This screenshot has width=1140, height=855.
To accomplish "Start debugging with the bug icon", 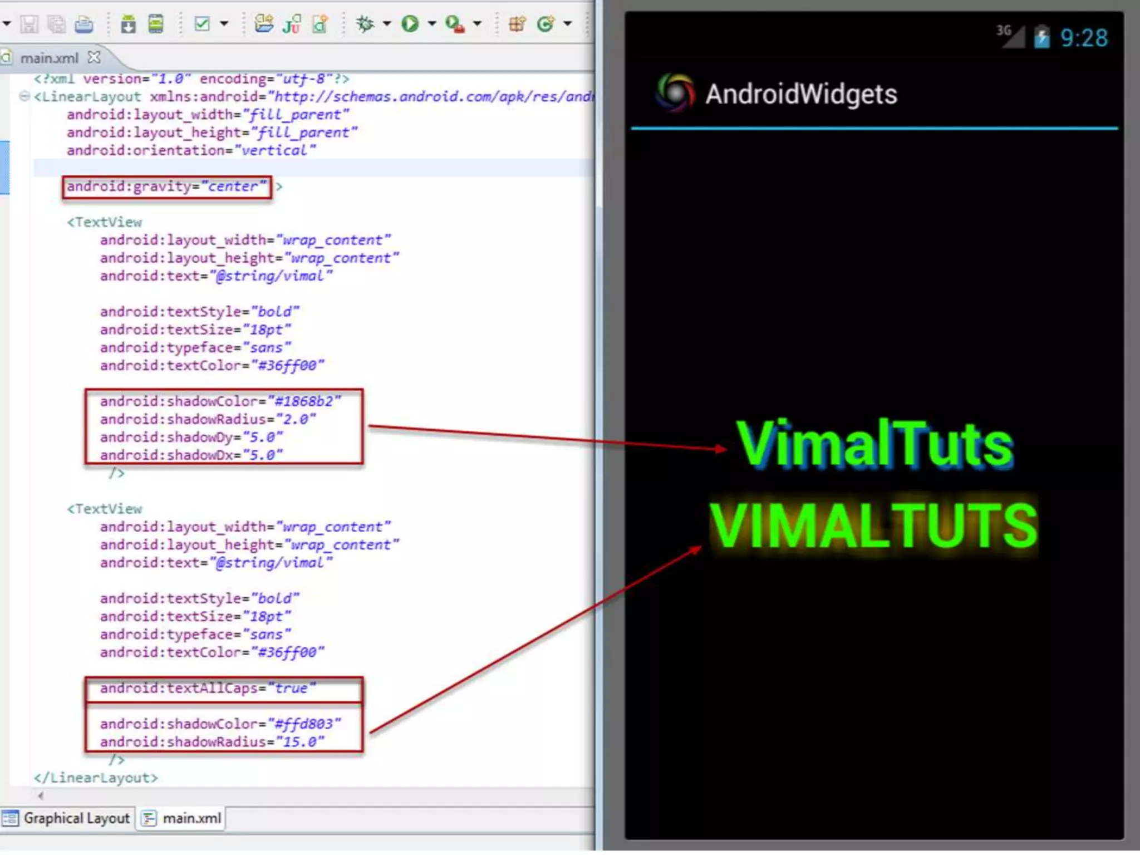I will [x=365, y=24].
